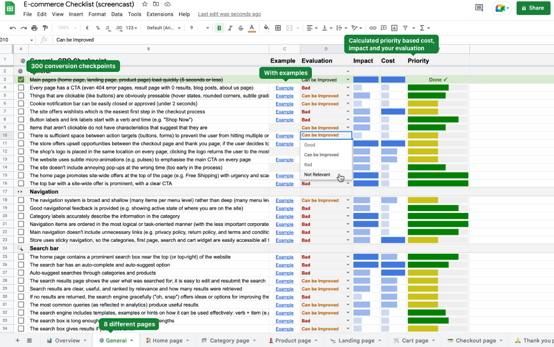Viewport: 554px width, 347px height.
Task: Click the Google Meet call icon
Action: 501,8
